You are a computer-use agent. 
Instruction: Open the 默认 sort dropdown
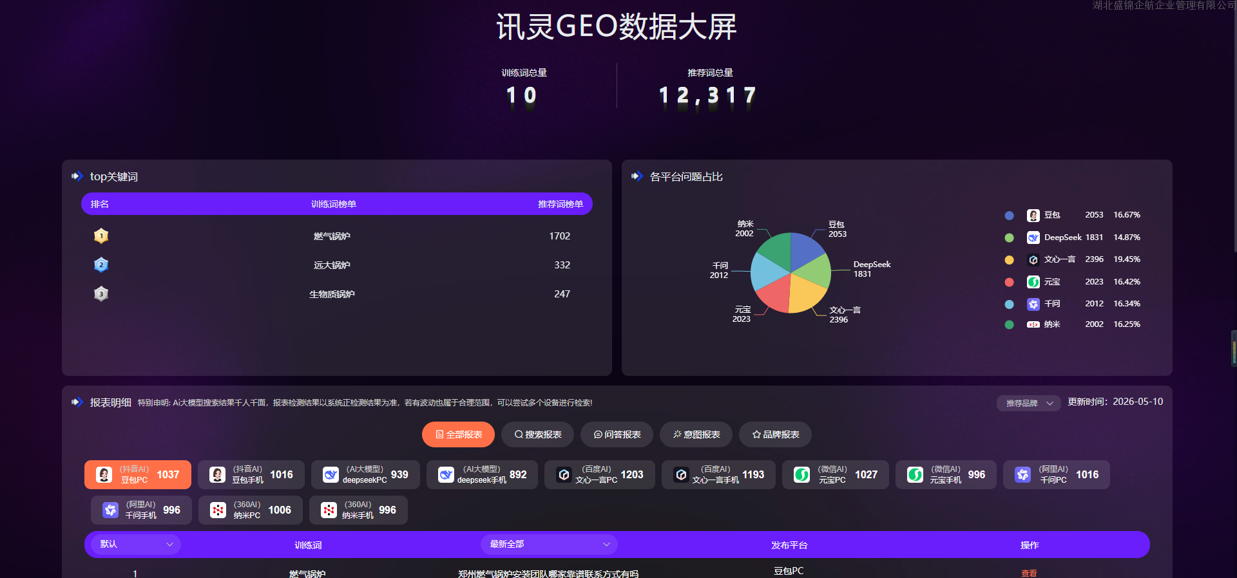click(x=136, y=545)
